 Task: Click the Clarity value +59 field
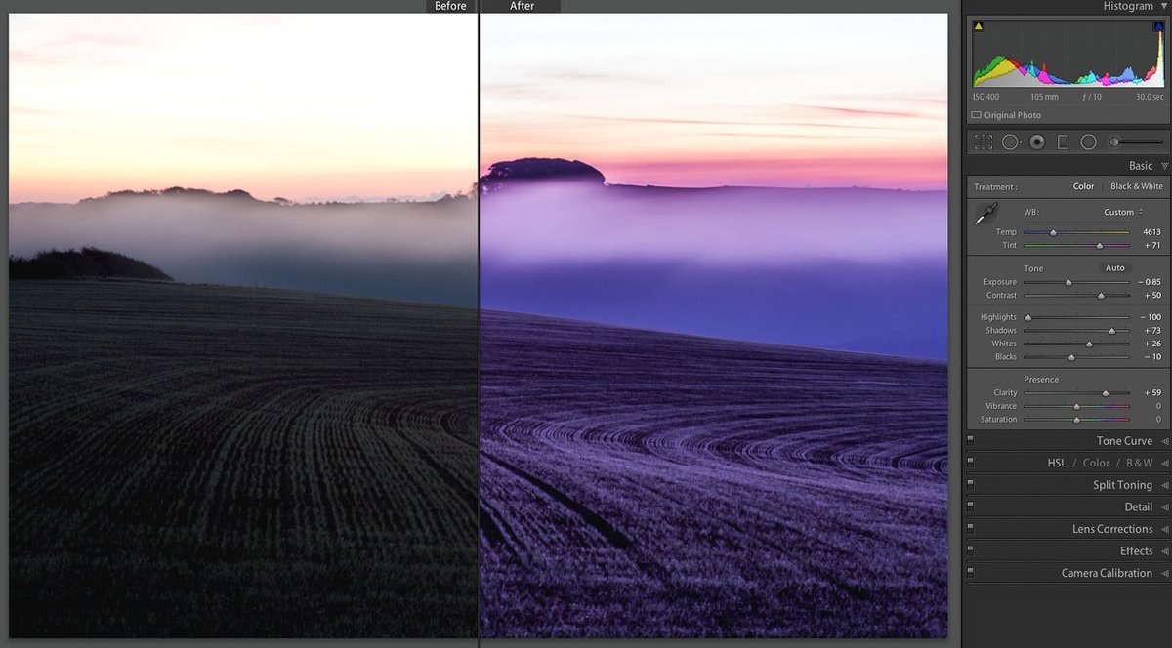coord(1153,392)
